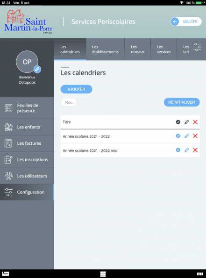Edit profile with the pencil badge on avatar
206x278 pixels.
tap(37, 69)
